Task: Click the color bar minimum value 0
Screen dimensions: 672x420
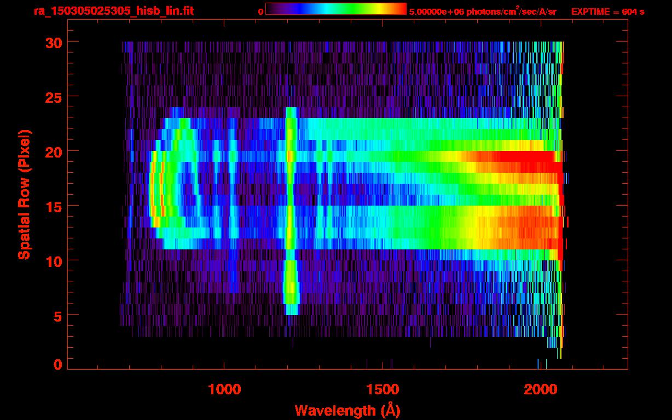Action: pyautogui.click(x=260, y=11)
